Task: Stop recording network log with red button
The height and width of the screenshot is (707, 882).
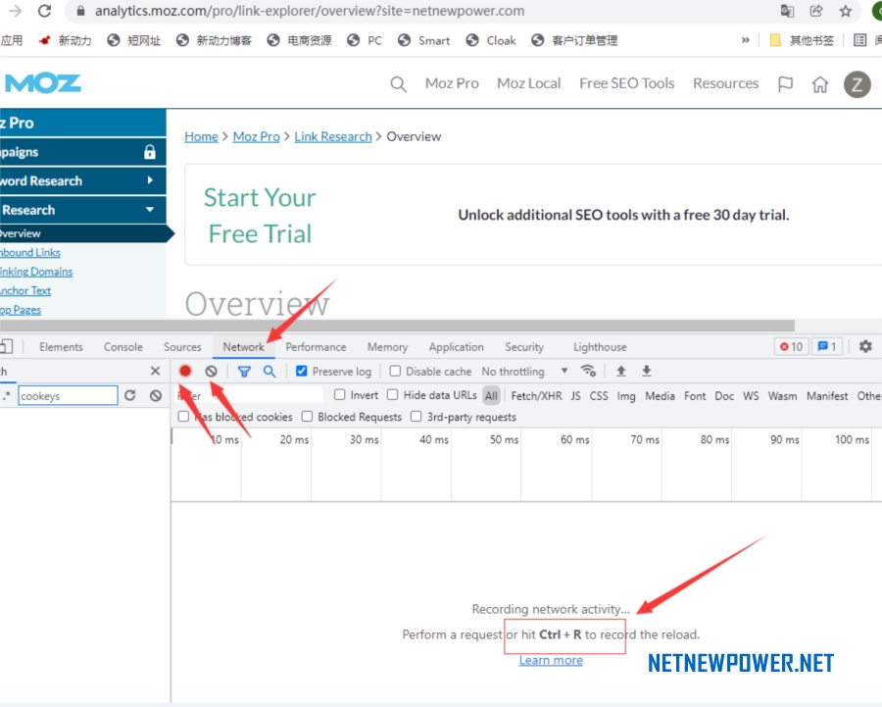Action: [185, 371]
